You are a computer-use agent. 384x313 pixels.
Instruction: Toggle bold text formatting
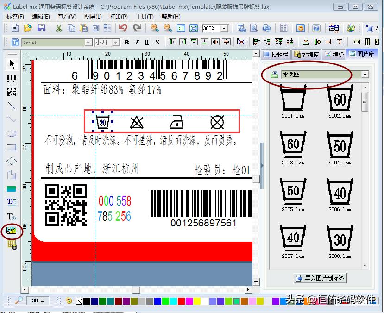(x=126, y=42)
